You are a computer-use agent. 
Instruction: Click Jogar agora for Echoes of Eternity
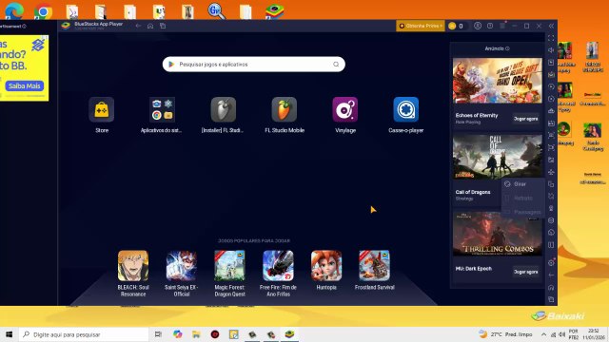525,119
